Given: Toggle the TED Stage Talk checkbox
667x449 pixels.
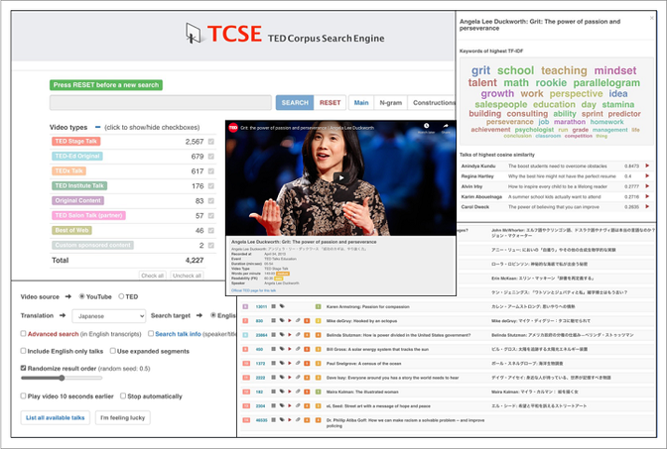Looking at the screenshot, I should (211, 142).
